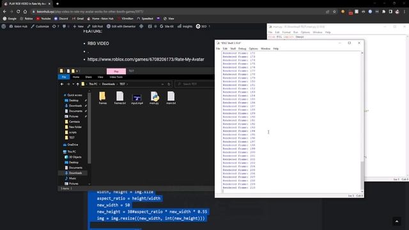
Task: Go back in File Explorer
Action: click(x=62, y=84)
